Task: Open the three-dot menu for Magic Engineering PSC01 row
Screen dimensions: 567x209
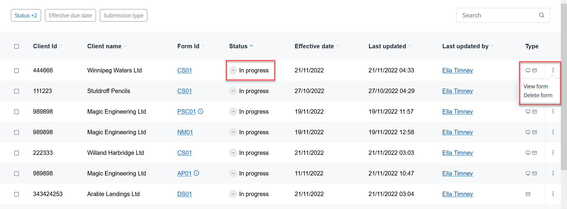Action: (x=553, y=111)
